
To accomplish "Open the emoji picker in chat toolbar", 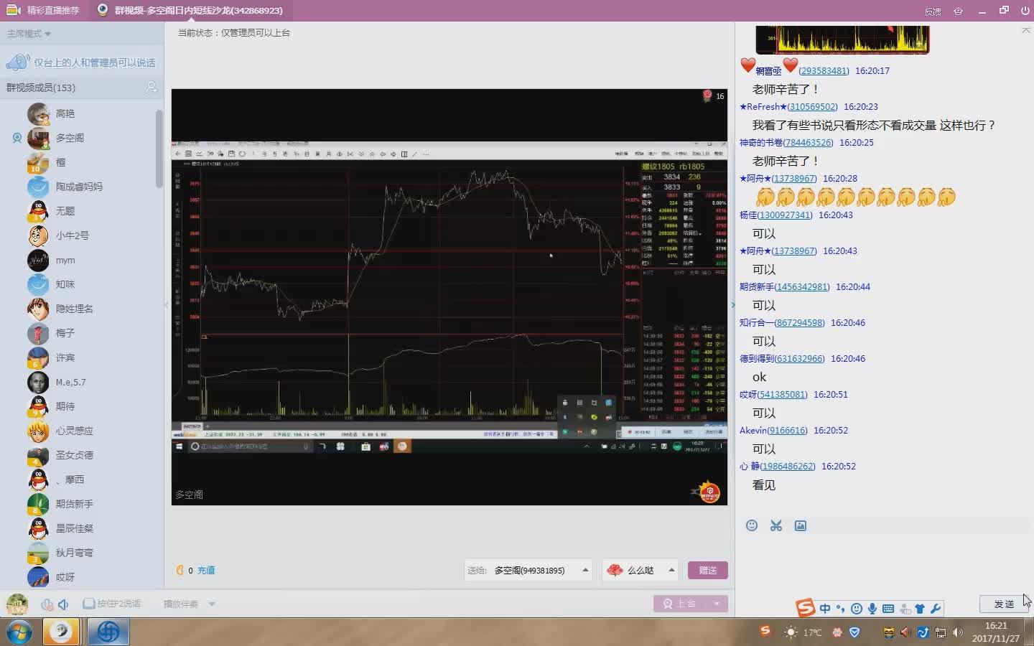I will [x=752, y=525].
